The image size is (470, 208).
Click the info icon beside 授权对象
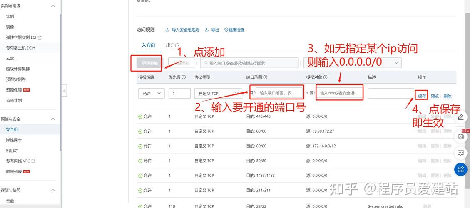point(325,77)
